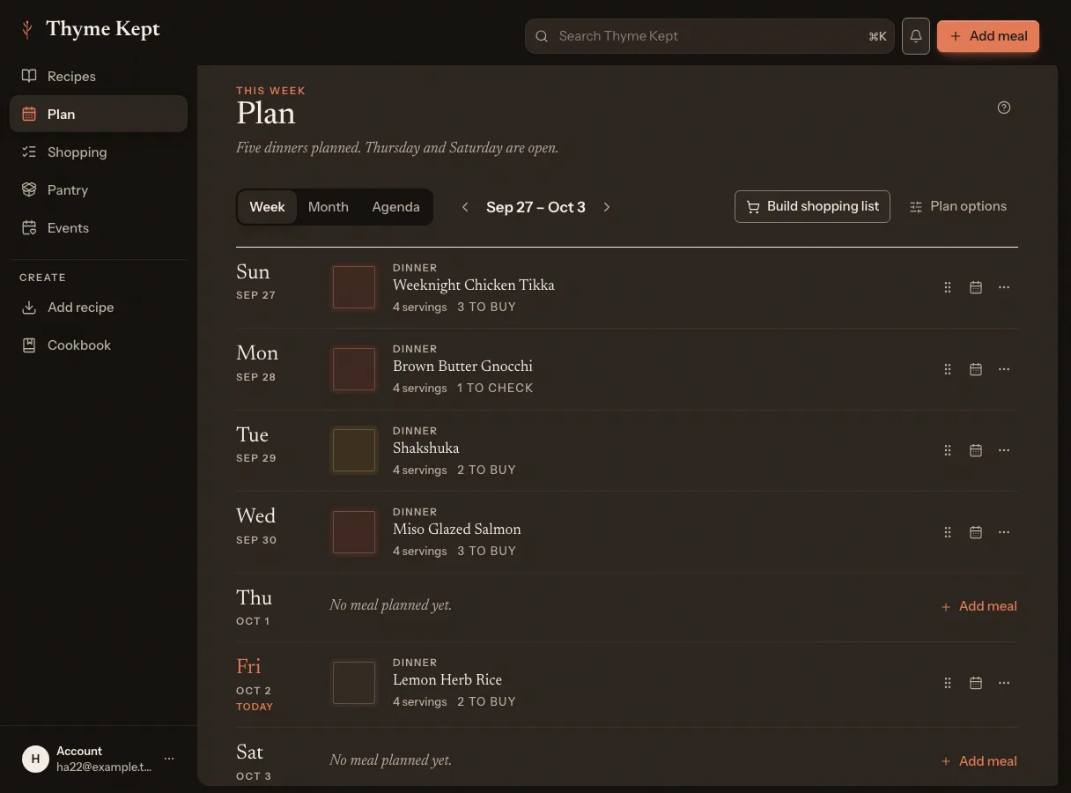Open Cookbook in the sidebar
This screenshot has width=1071, height=793.
[99, 345]
